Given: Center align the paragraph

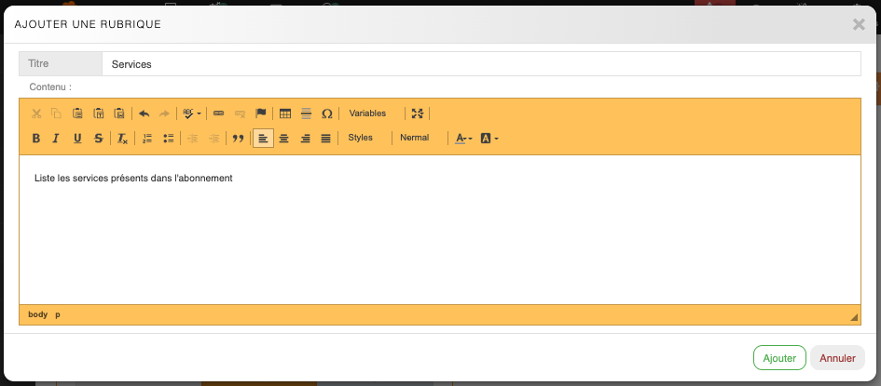Looking at the screenshot, I should (x=284, y=139).
